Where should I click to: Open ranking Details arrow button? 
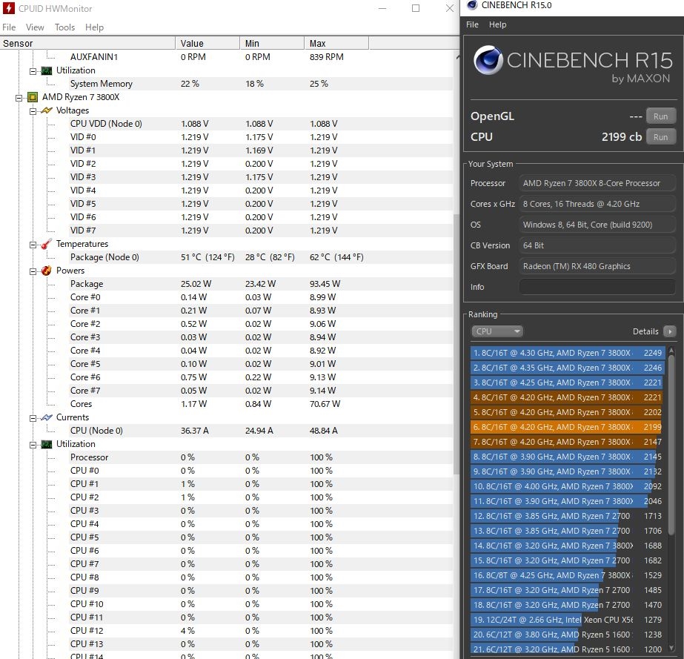669,331
